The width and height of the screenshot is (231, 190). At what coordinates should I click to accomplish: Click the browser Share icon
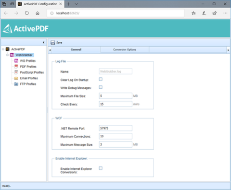215,13
